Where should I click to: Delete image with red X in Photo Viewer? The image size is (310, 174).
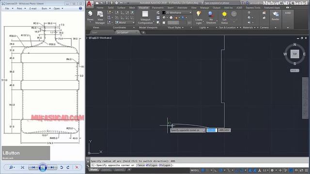[x=77, y=167]
